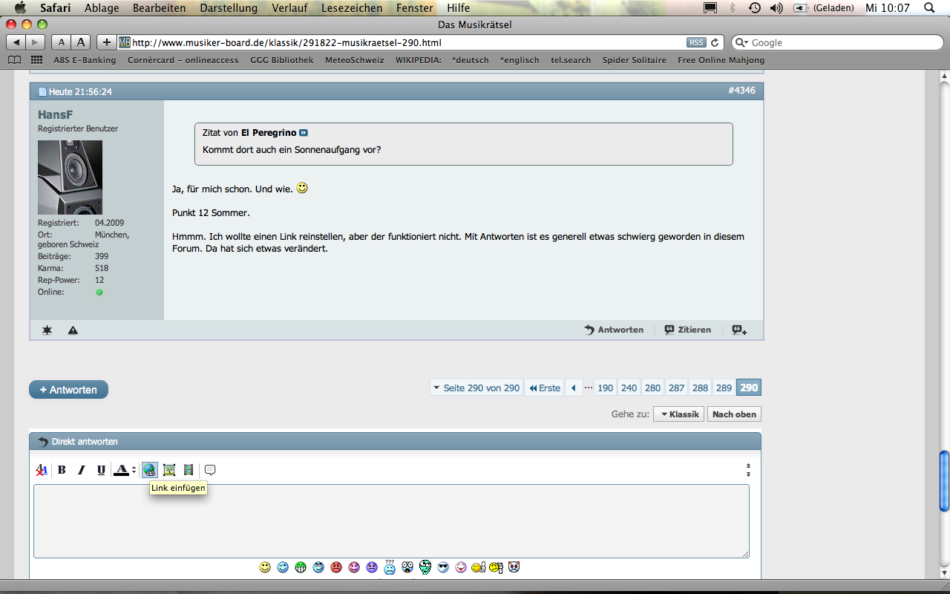
Task: Open the Lesezeichen menu
Action: pos(352,8)
